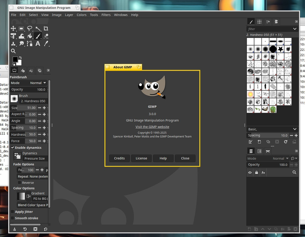The image size is (305, 237).
Task: Close the About GIMP dialog
Action: pos(185,158)
